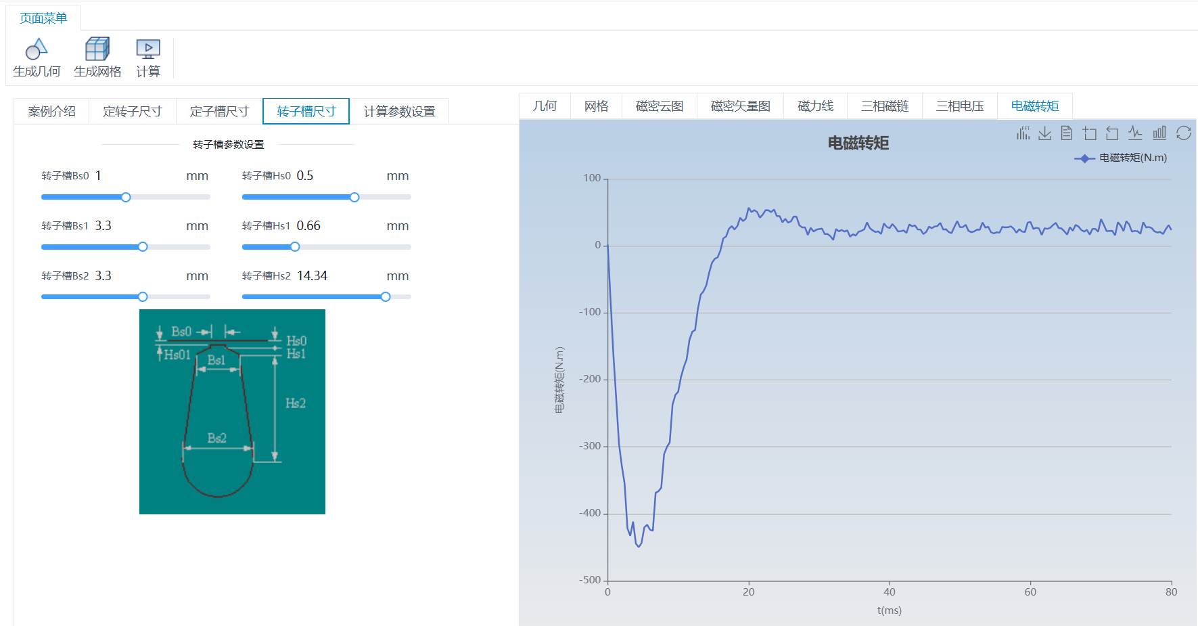Open the 三相磁链 result tab
This screenshot has height=626, width=1198.
(885, 106)
